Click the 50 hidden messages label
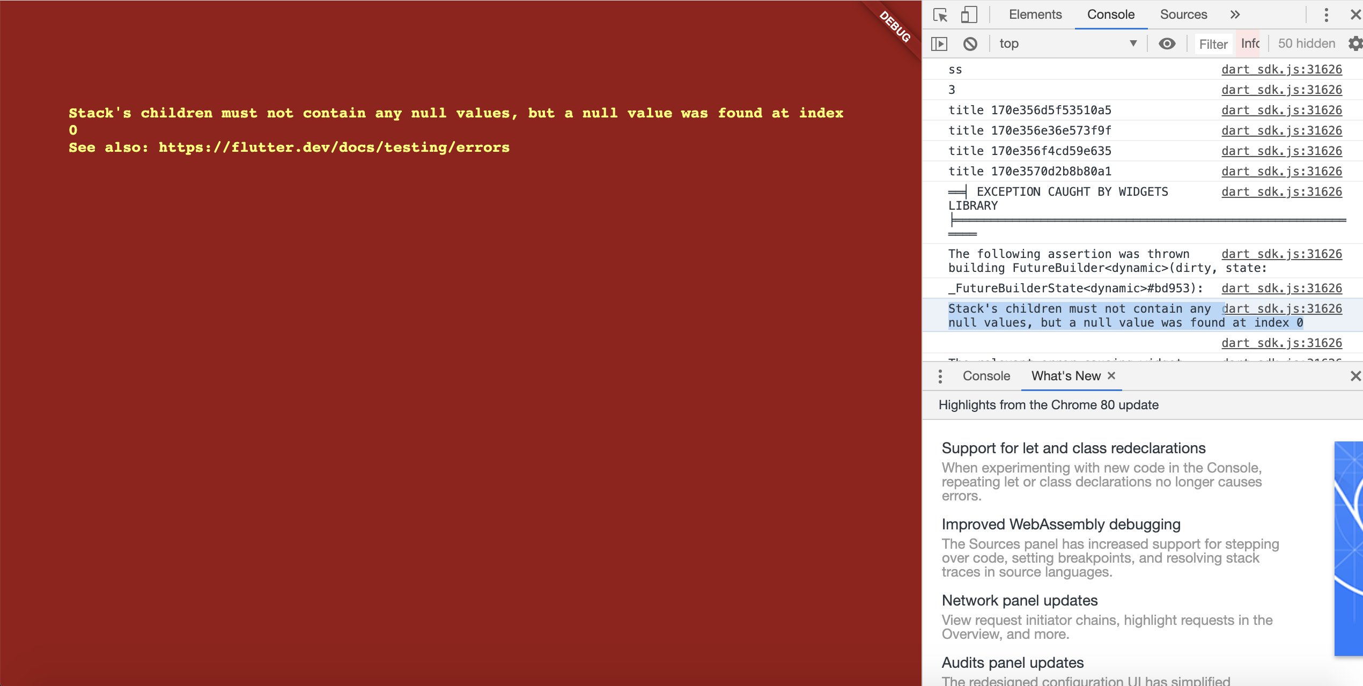The image size is (1363, 686). [1307, 43]
